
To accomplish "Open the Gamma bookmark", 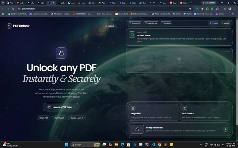I will tap(220, 14).
